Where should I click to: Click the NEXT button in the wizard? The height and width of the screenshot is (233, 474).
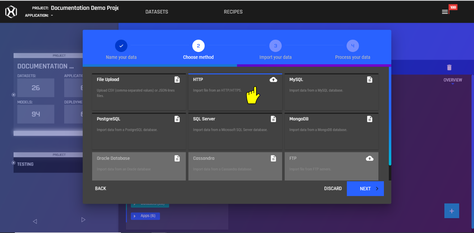(365, 188)
